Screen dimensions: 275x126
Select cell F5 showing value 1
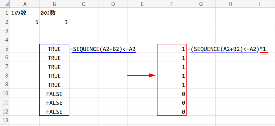click(x=172, y=49)
